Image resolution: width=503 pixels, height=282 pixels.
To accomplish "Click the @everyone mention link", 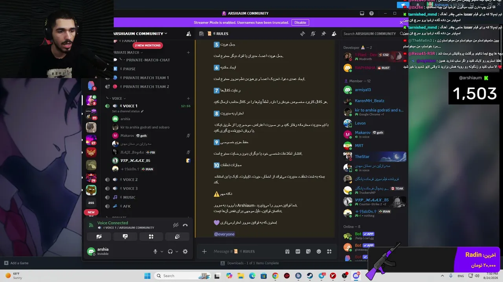I will point(224,234).
